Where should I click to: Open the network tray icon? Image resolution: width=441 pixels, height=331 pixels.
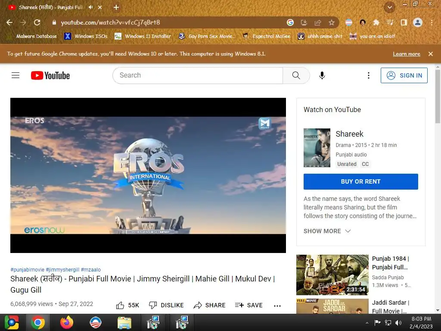click(x=388, y=323)
